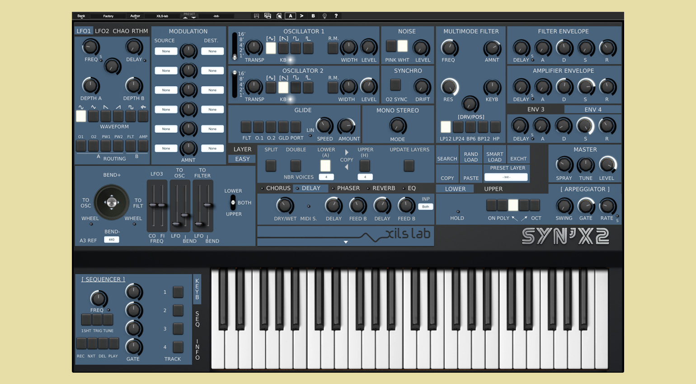Open the Bank dropdown menu
This screenshot has height=384, width=696.
click(81, 16)
